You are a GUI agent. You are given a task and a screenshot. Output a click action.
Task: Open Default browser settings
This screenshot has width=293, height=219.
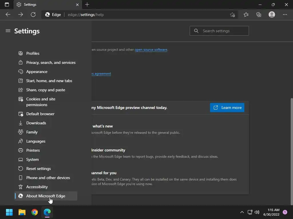click(x=46, y=114)
